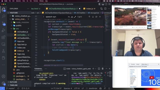
Task: Click the master branch in status bar
Action: click(10, 88)
